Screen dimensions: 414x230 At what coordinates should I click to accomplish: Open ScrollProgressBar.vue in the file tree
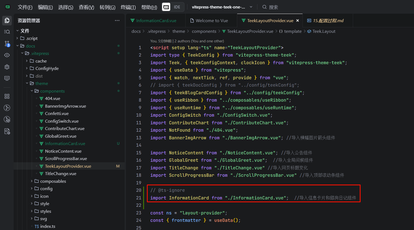pyautogui.click(x=66, y=159)
